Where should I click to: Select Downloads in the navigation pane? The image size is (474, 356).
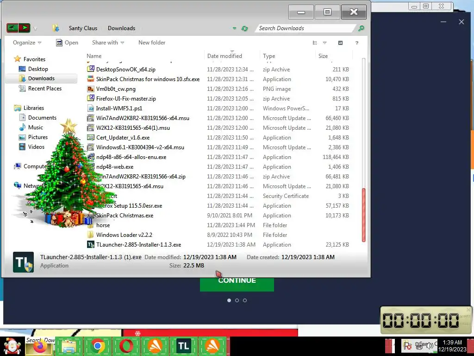click(x=41, y=78)
